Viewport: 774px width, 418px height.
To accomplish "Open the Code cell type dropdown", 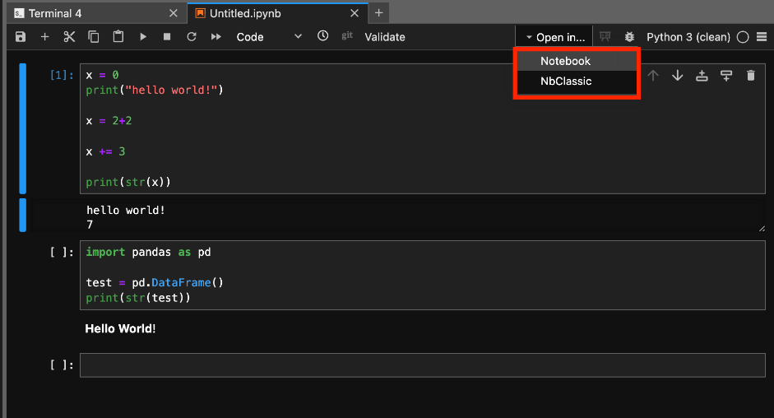I will tap(269, 37).
